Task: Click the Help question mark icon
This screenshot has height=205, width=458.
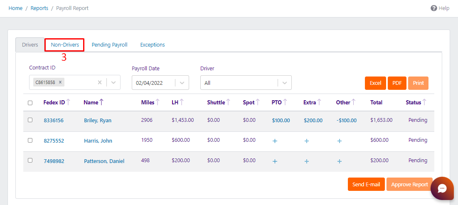Action: (x=434, y=8)
